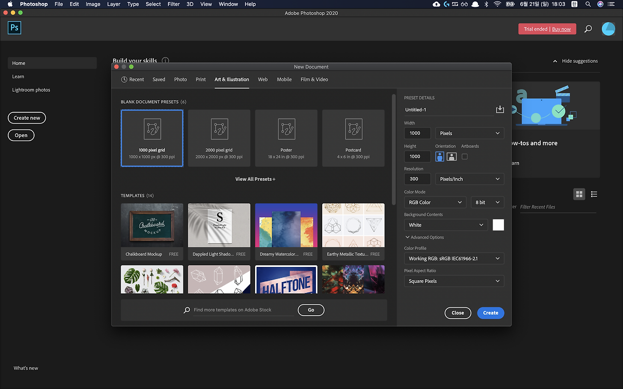Viewport: 623px width, 389px height.
Task: Click the magnifier icon in Adobe Stock search
Action: tap(187, 310)
